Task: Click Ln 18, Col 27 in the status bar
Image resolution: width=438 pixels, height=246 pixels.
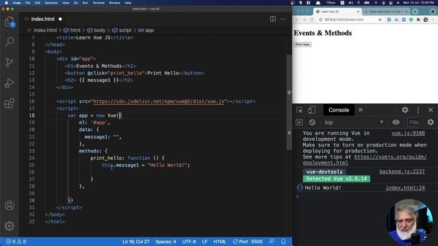Action: tap(136, 241)
